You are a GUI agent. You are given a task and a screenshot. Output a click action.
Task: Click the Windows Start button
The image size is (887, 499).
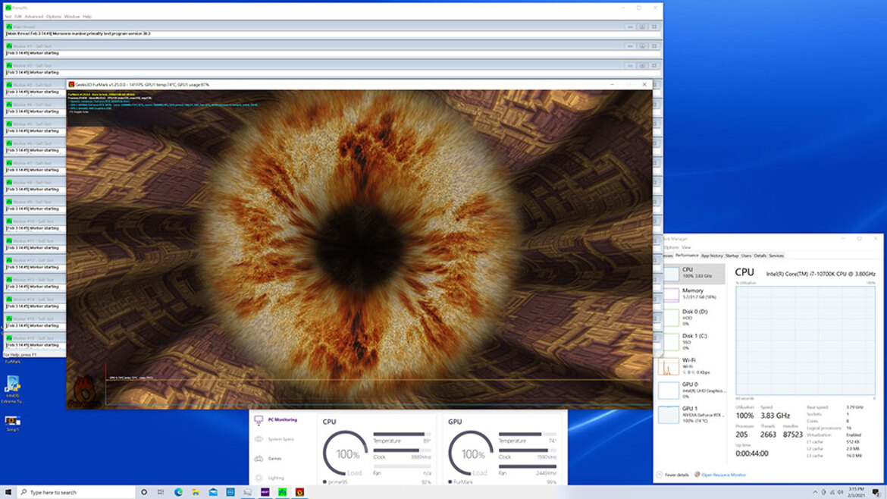tap(8, 492)
